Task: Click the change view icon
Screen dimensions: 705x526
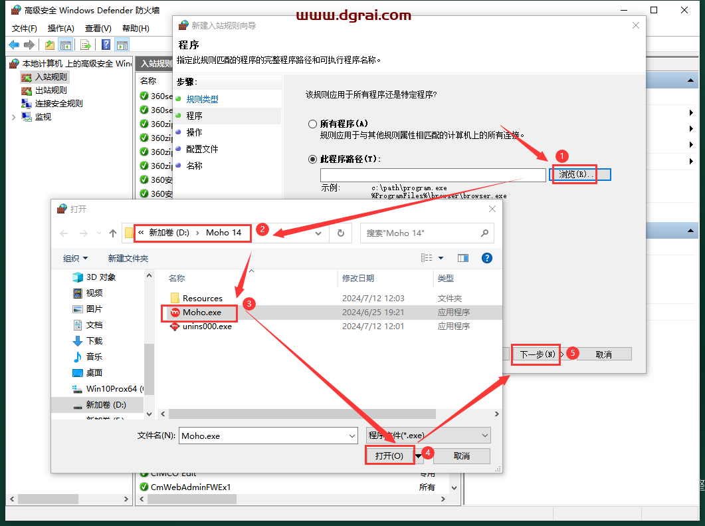Action: [426, 258]
